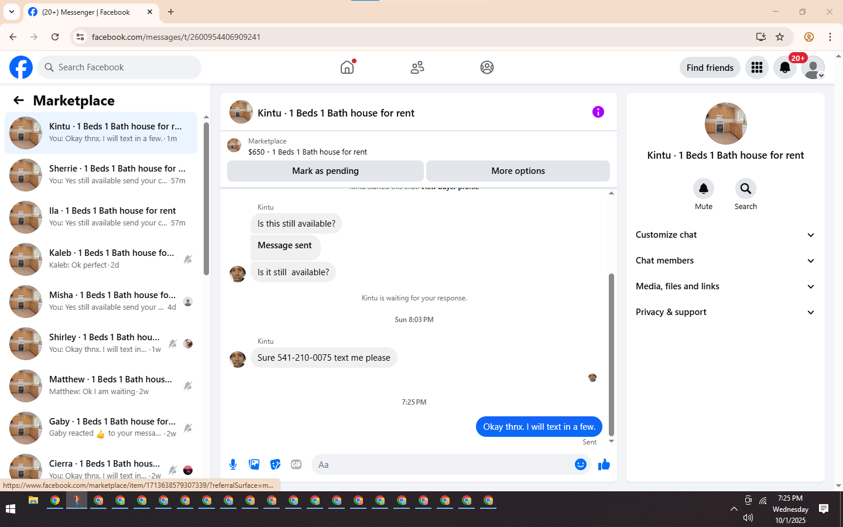Open the Facebook menu grid icon
The width and height of the screenshot is (843, 527).
[757, 67]
